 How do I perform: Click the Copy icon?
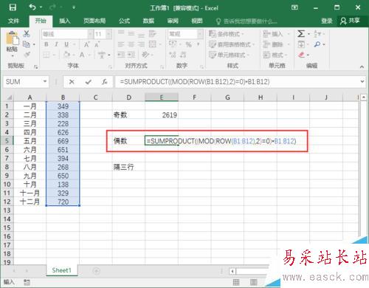(27, 44)
